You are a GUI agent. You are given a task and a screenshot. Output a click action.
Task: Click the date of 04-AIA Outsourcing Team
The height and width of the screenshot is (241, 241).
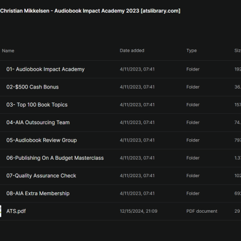point(137,122)
